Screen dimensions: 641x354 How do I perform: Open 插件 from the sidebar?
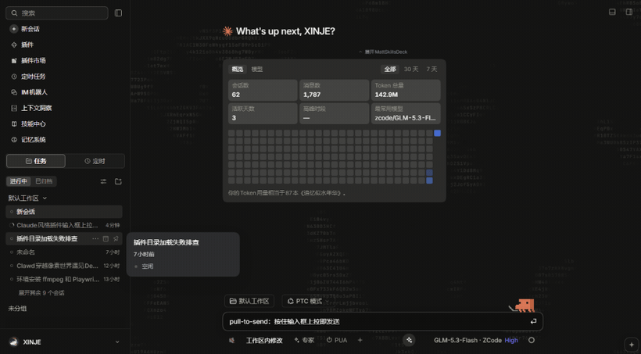[28, 45]
